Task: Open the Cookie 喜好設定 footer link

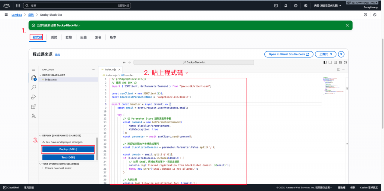Action: click(x=369, y=188)
